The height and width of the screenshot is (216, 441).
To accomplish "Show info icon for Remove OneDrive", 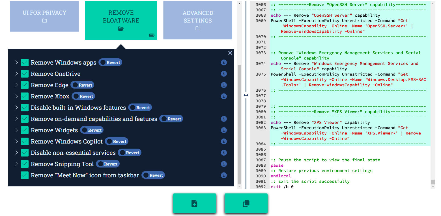I will pos(224,74).
